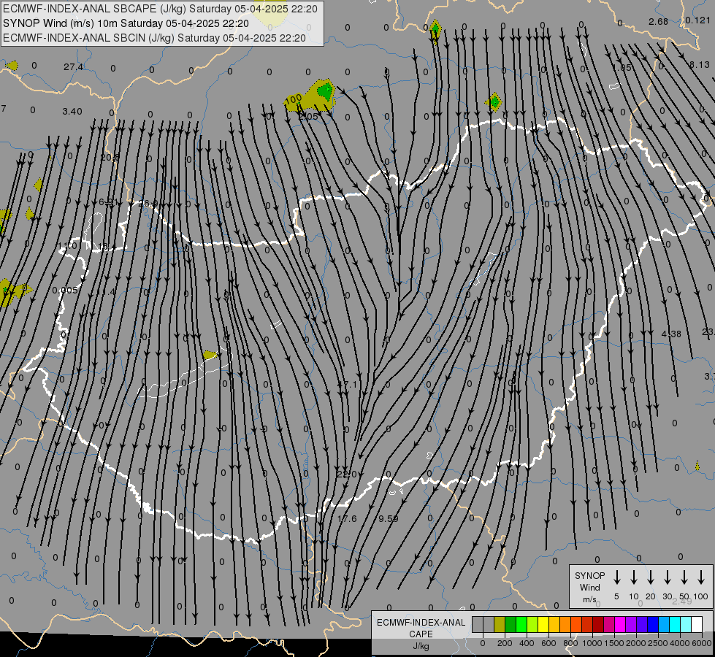
Task: Select the map value '17.6'
Action: coord(347,518)
